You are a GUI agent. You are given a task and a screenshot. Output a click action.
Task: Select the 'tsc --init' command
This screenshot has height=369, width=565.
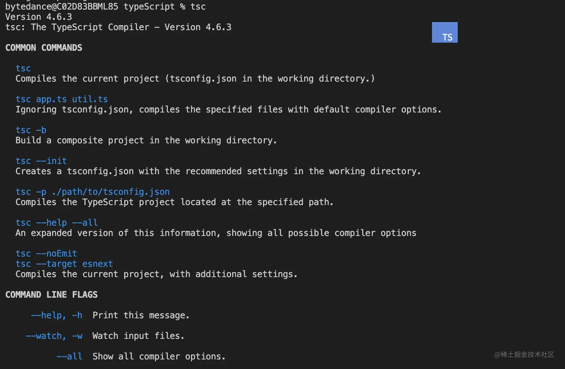click(41, 161)
